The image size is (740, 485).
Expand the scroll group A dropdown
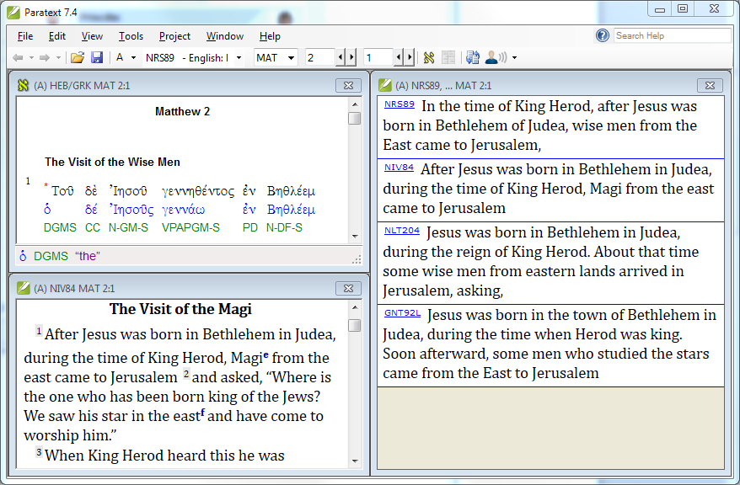[133, 58]
